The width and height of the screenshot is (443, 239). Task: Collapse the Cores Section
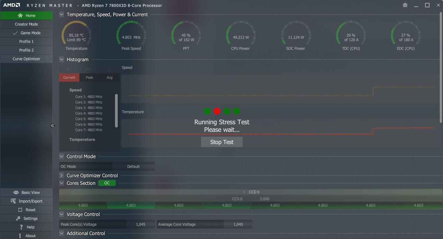[62, 183]
